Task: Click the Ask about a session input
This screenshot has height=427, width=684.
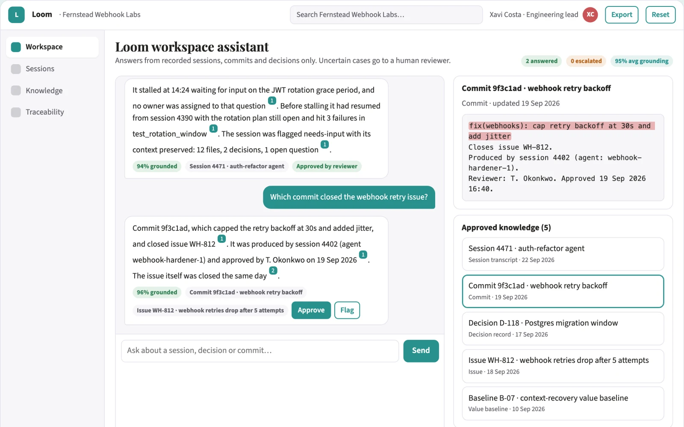Action: (260, 351)
